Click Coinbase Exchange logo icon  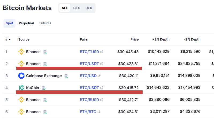(21, 76)
